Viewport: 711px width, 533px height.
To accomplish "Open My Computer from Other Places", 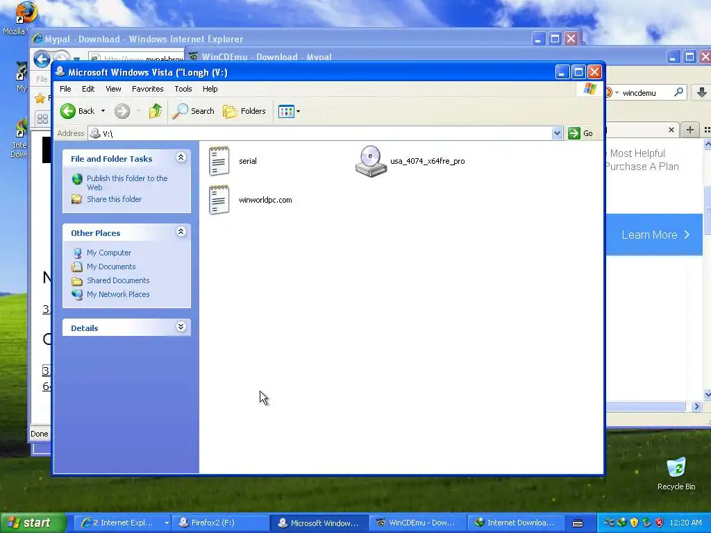I will (x=109, y=253).
